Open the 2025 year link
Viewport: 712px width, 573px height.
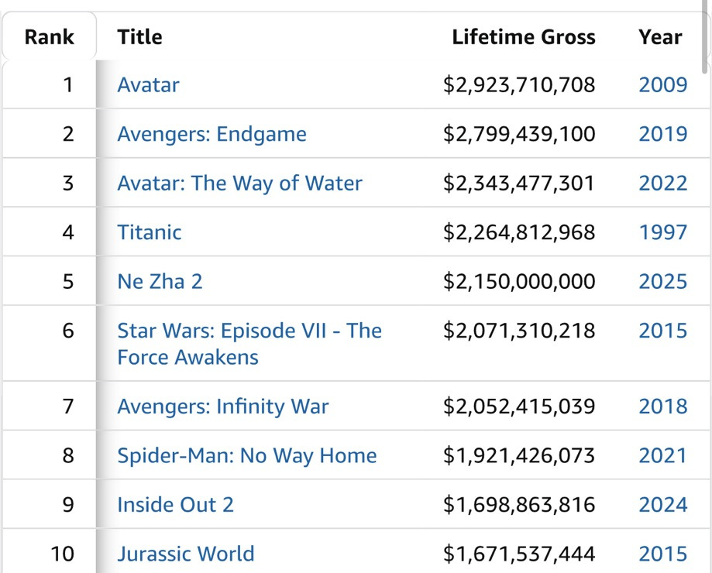point(662,281)
